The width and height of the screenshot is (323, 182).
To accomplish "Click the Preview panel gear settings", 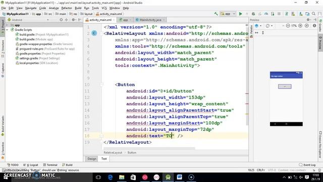I will point(308,20).
